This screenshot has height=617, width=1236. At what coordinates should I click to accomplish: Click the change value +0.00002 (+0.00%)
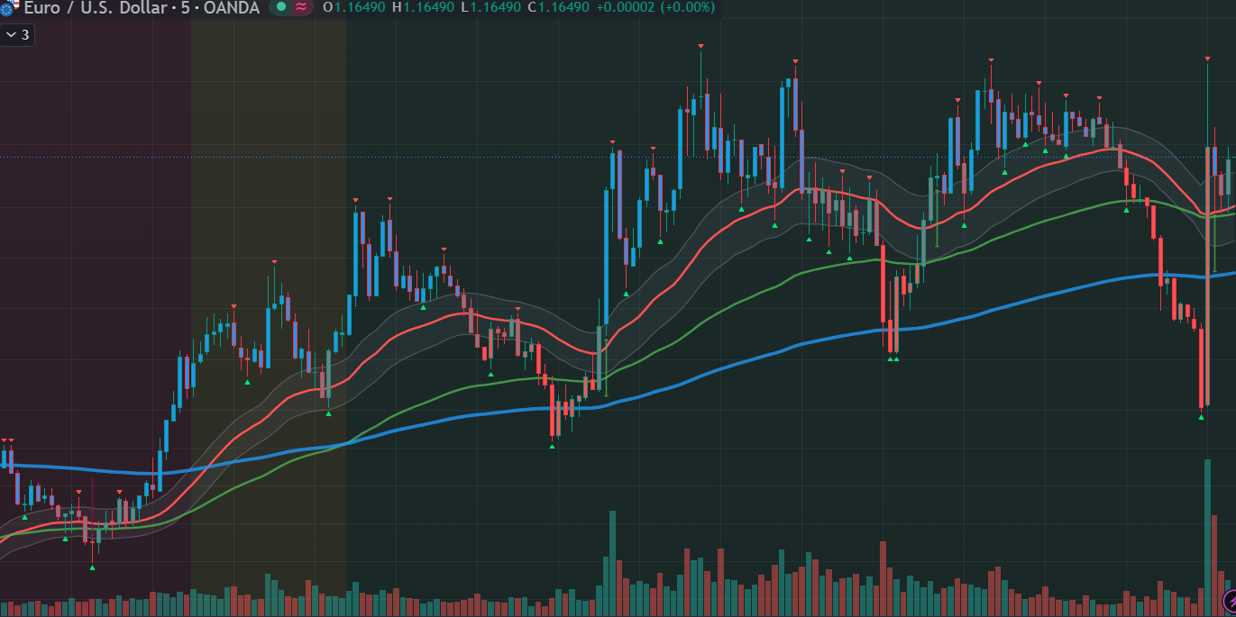point(655,7)
